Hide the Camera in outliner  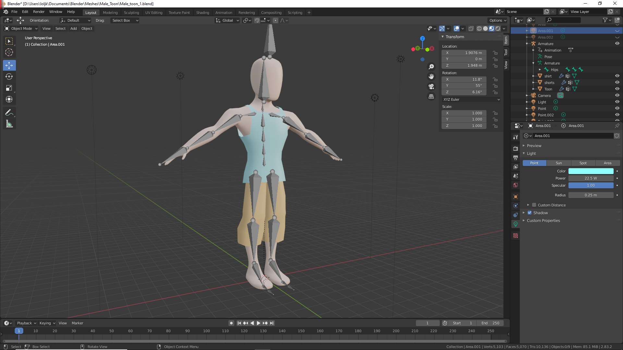point(617,95)
